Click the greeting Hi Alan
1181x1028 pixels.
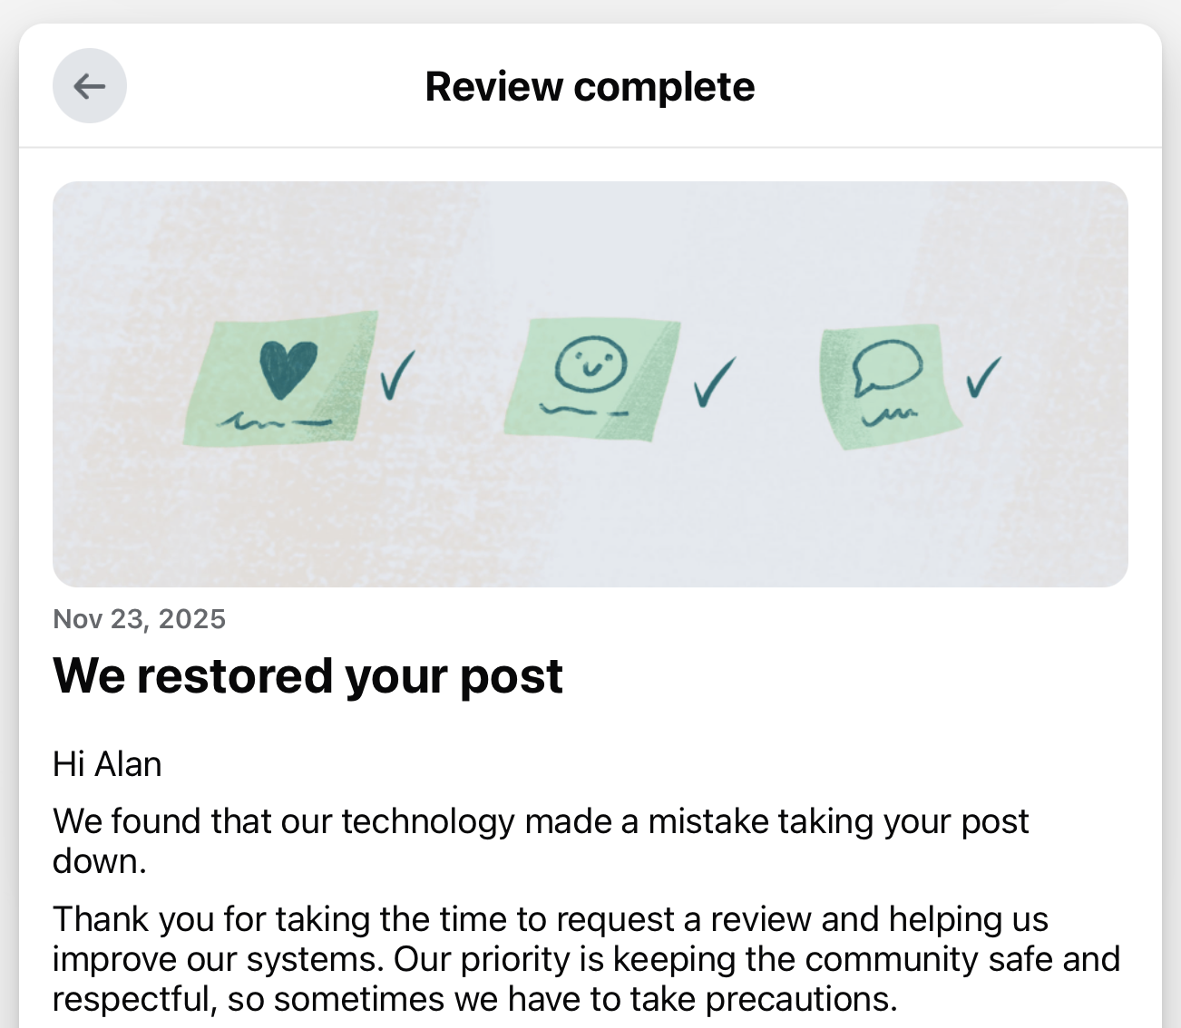[x=107, y=764]
